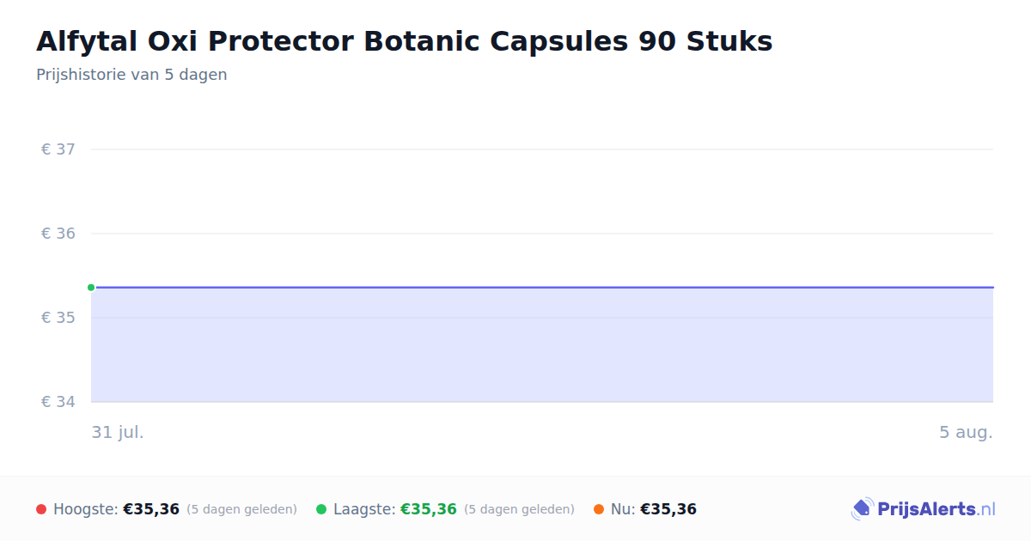Click the green Laagste indicator dot
Screen dimensions: 1031x541
321,509
